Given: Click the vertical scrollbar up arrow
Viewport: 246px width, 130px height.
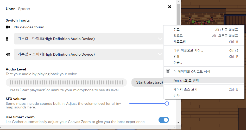Looking at the screenshot, I should coord(178,2).
